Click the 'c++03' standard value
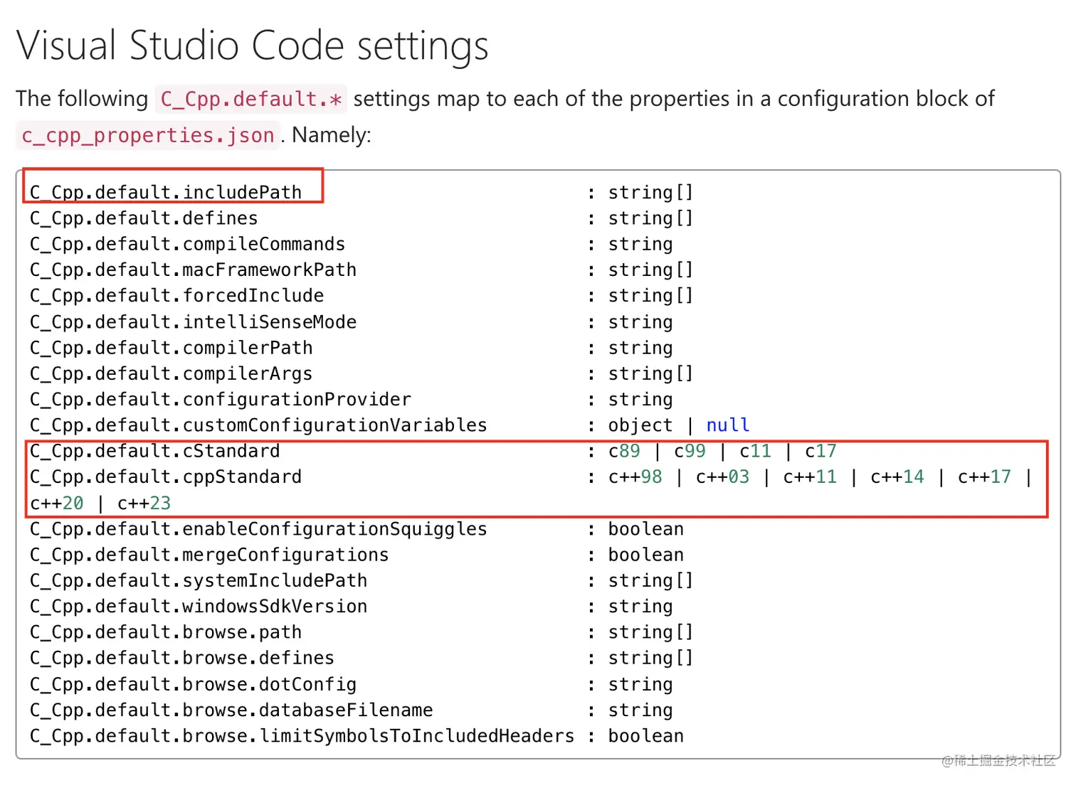The width and height of the screenshot is (1076, 788). pos(723,477)
